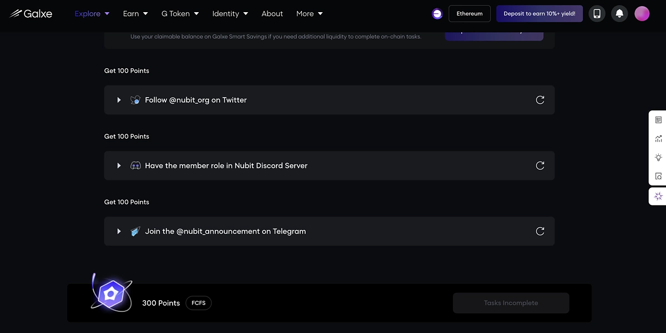Click the Tasks Incomplete button
Screen dimensions: 666x333
coord(511,303)
